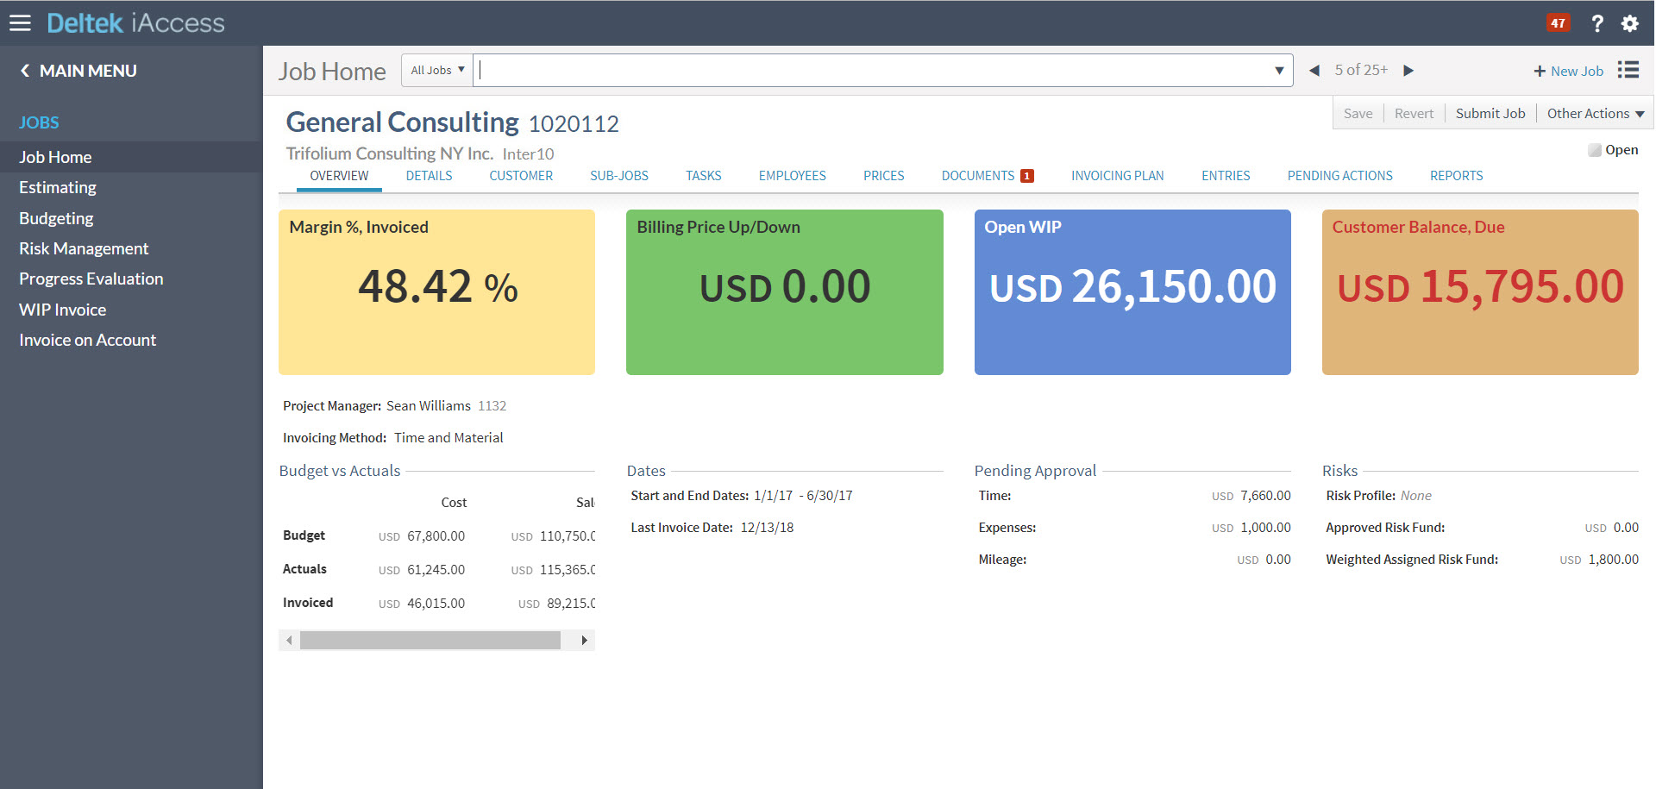This screenshot has height=789, width=1656.
Task: Click the red notifications badge showing 47
Action: pos(1558,23)
